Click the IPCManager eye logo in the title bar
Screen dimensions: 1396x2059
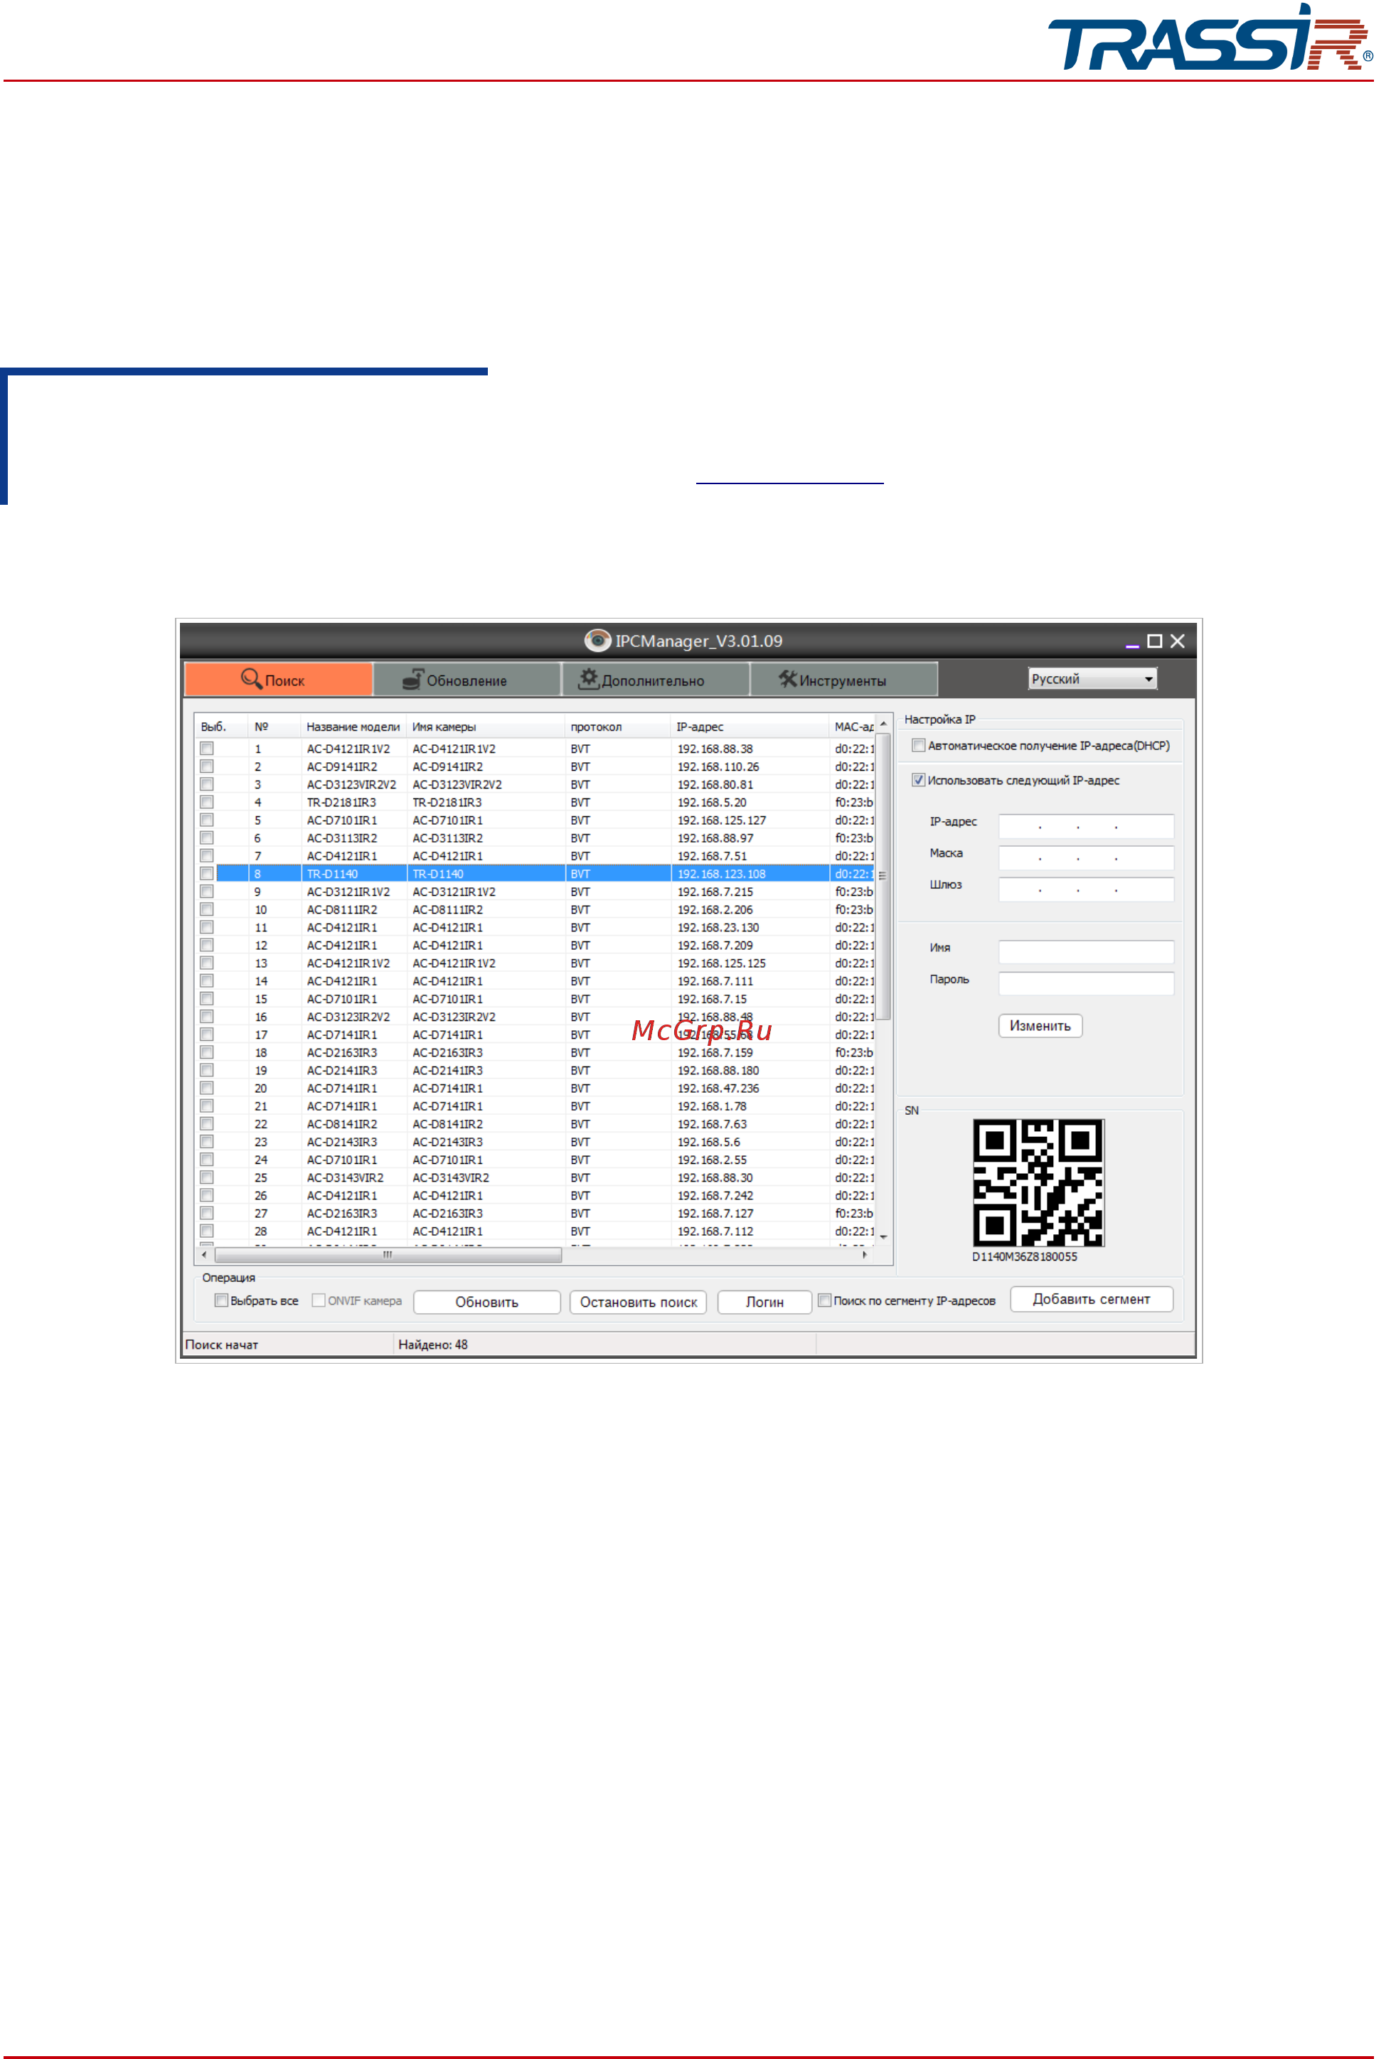coord(597,640)
